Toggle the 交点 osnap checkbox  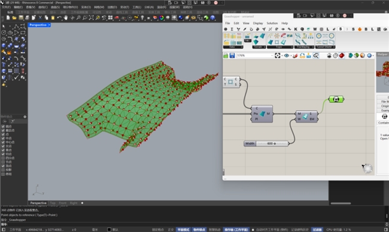point(3,146)
